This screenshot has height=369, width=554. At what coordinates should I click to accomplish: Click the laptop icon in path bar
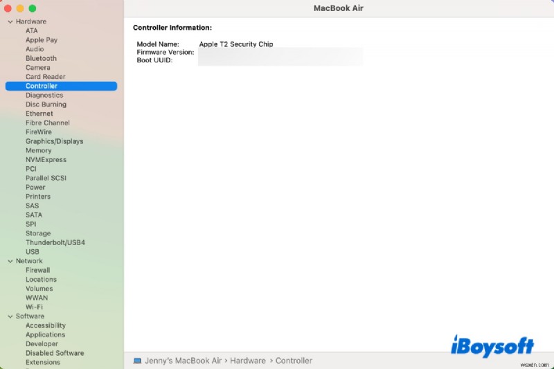point(137,361)
